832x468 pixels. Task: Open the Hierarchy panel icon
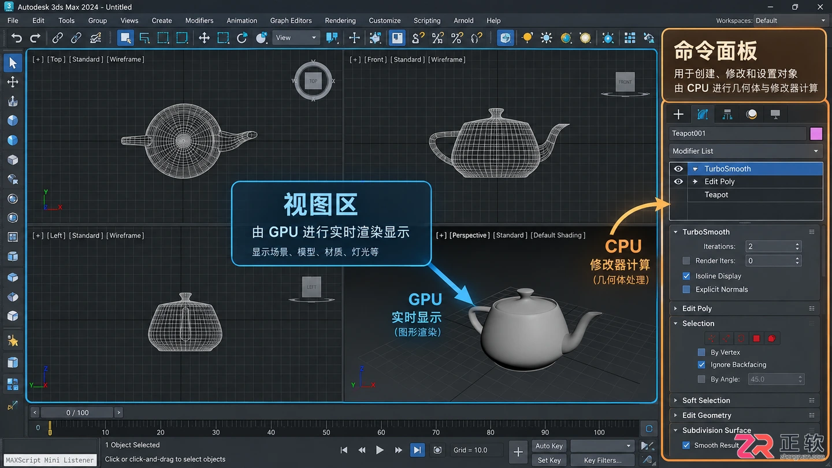point(727,114)
